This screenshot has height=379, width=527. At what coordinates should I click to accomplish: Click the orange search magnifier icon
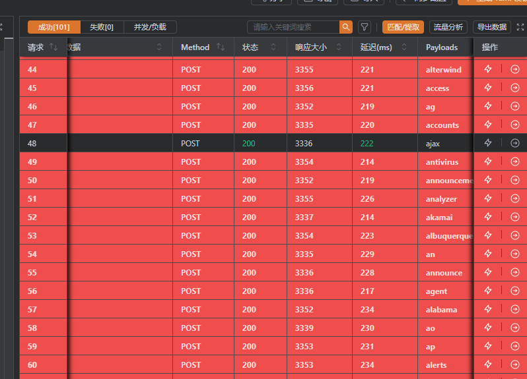click(346, 27)
